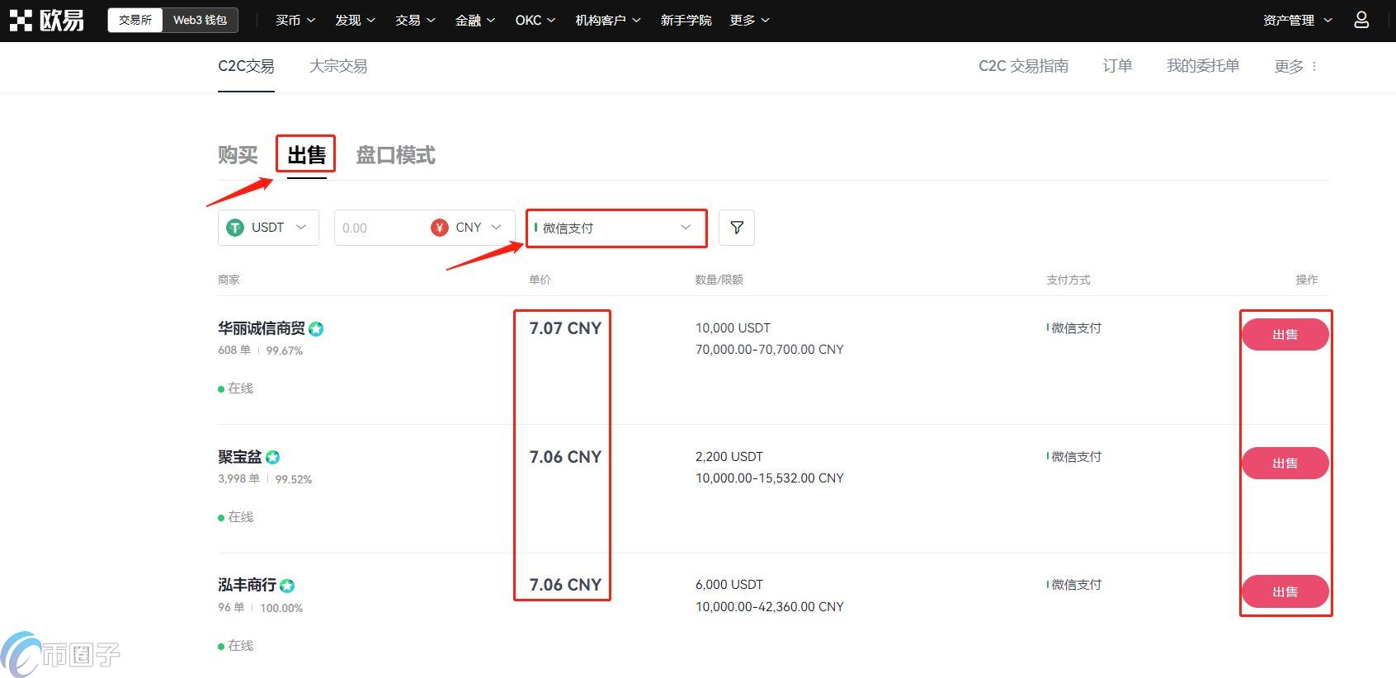
Task: Click the 10,000 USDT quantity
Action: tap(733, 328)
